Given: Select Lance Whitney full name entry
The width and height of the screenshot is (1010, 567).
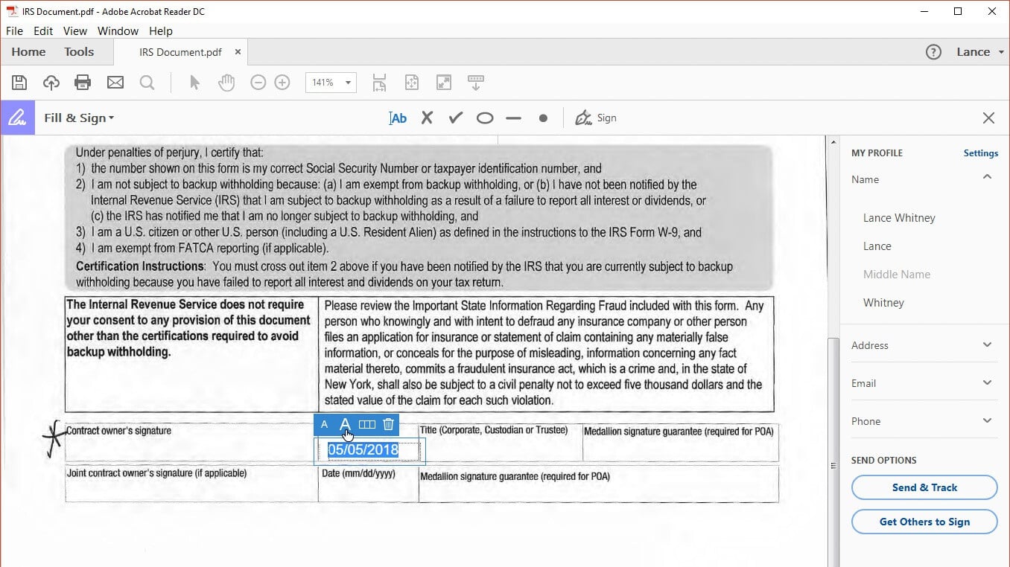Looking at the screenshot, I should coord(899,218).
